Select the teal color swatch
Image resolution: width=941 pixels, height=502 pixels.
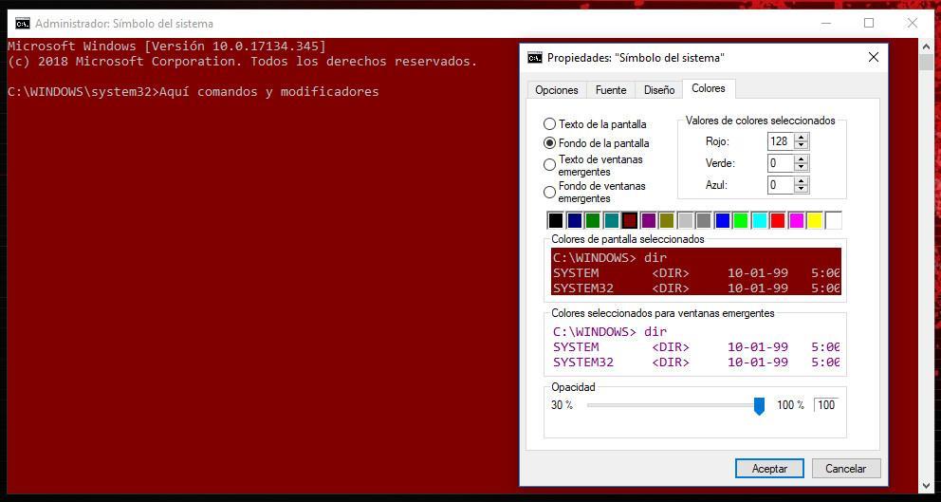(x=611, y=220)
